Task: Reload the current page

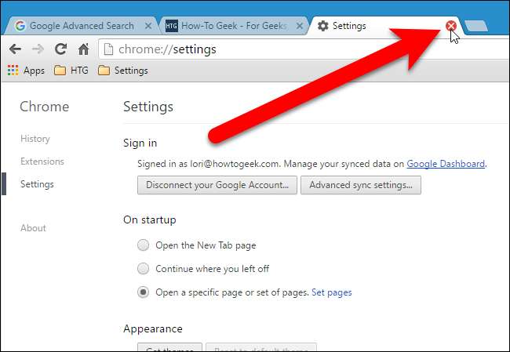Action: tap(60, 49)
